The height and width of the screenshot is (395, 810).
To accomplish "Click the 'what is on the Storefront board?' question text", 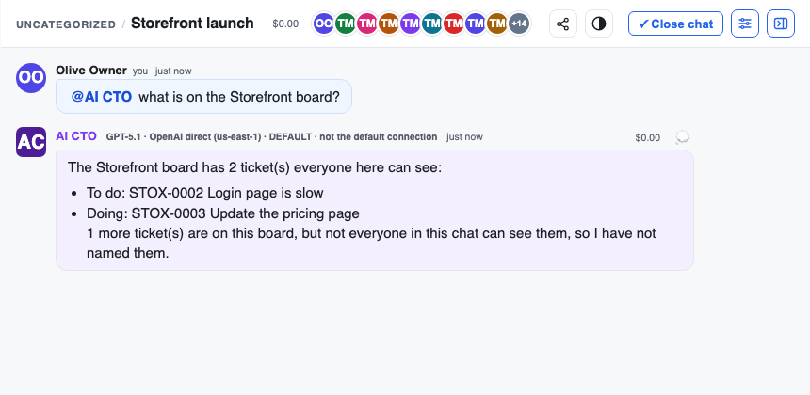I will (239, 97).
